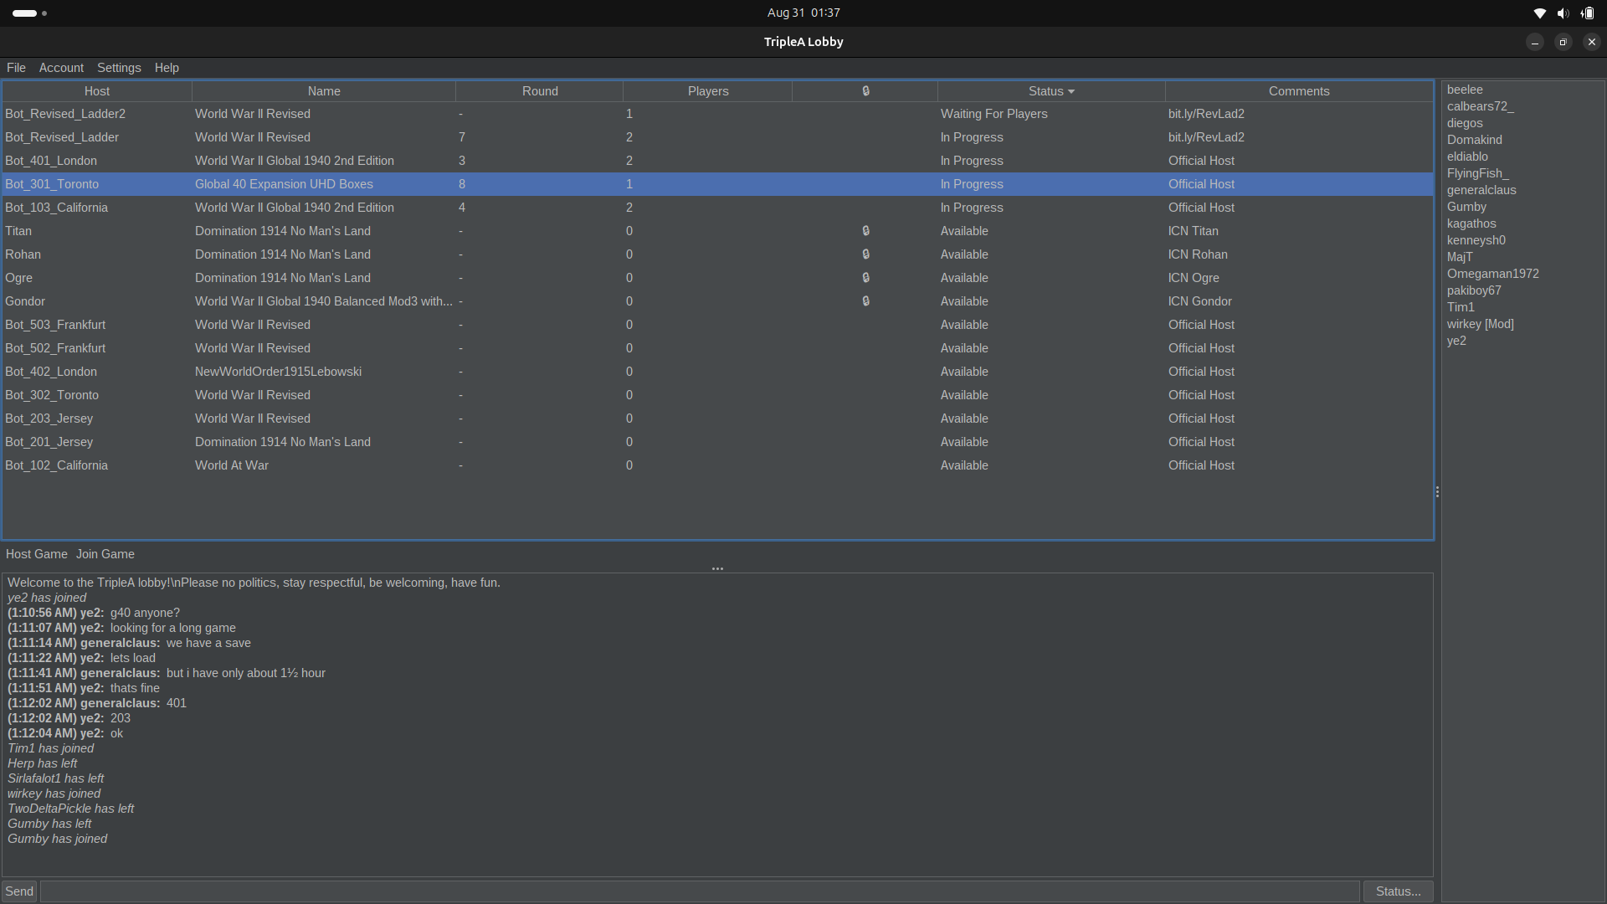The height and width of the screenshot is (904, 1607).
Task: Click the vertical split pane handle dots
Action: pyautogui.click(x=1437, y=492)
